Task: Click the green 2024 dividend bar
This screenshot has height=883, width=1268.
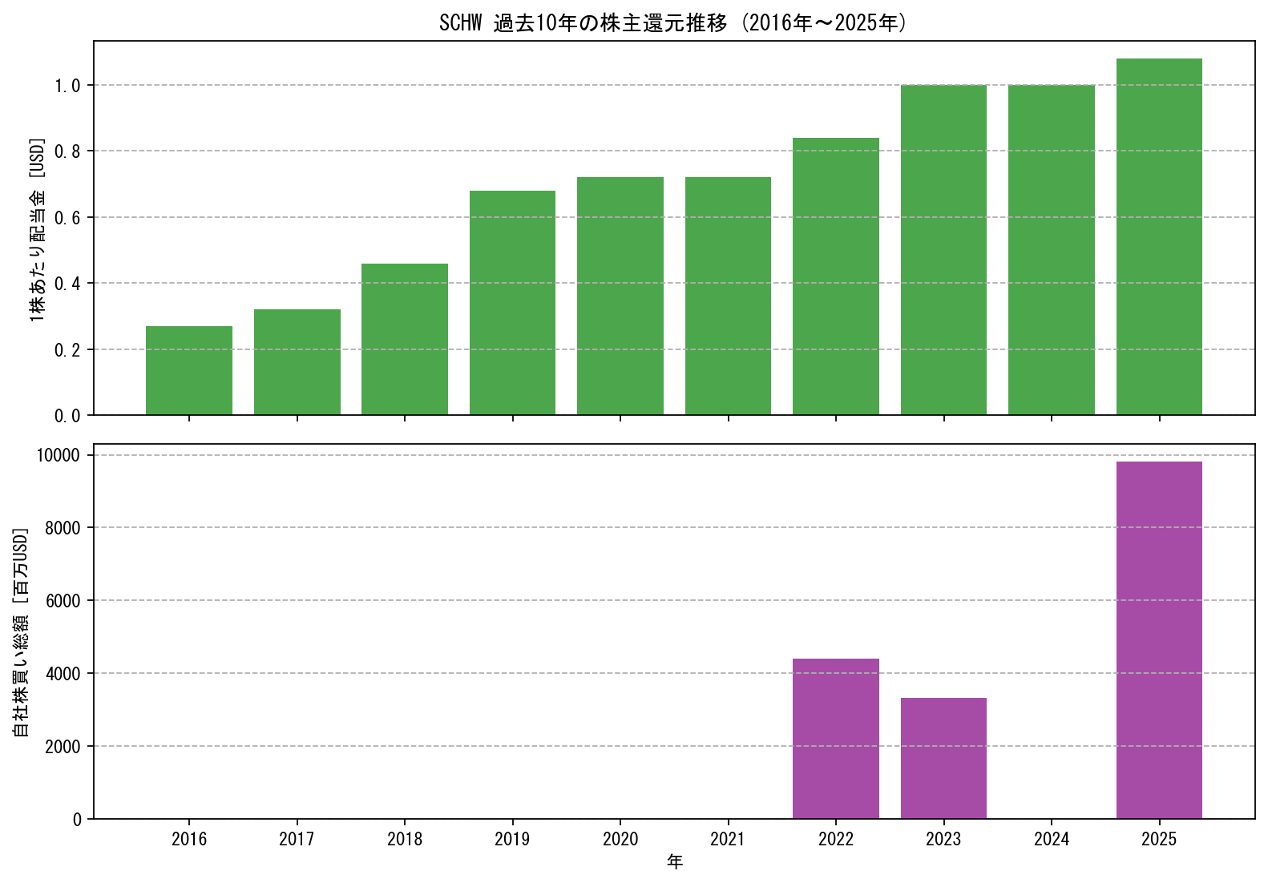Action: pyautogui.click(x=1052, y=250)
